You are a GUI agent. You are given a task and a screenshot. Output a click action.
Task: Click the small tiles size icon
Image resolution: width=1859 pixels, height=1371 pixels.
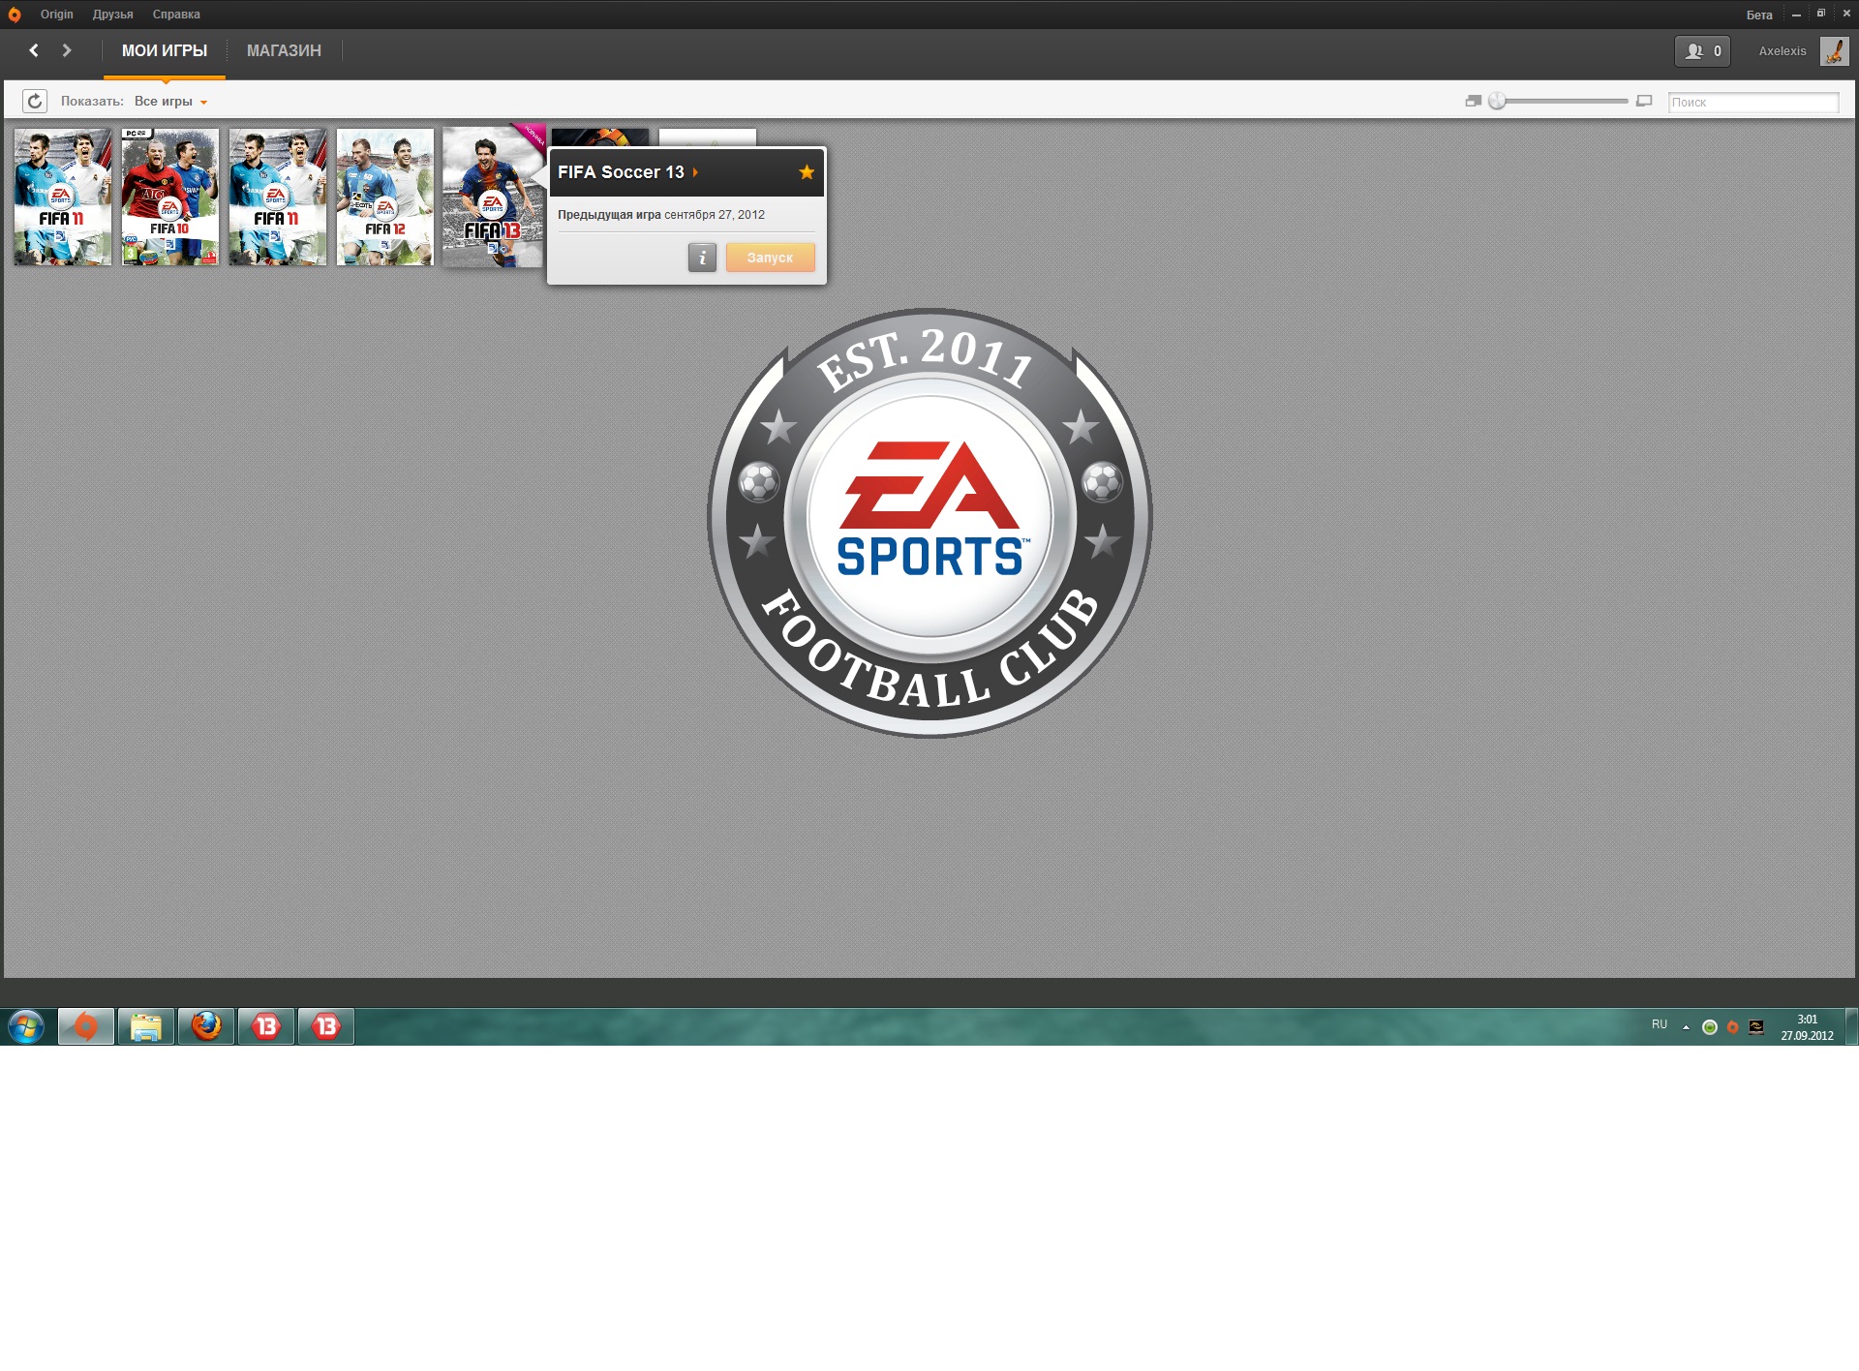[1473, 101]
